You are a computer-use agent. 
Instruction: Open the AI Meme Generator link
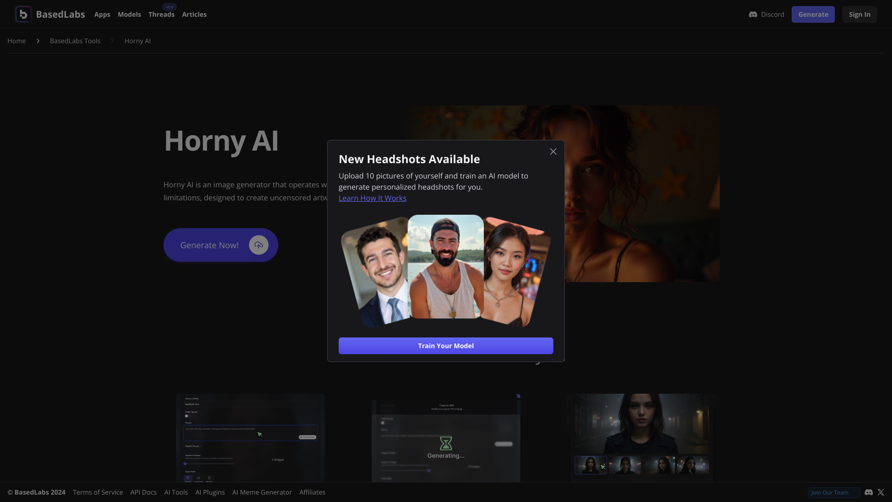(x=262, y=492)
